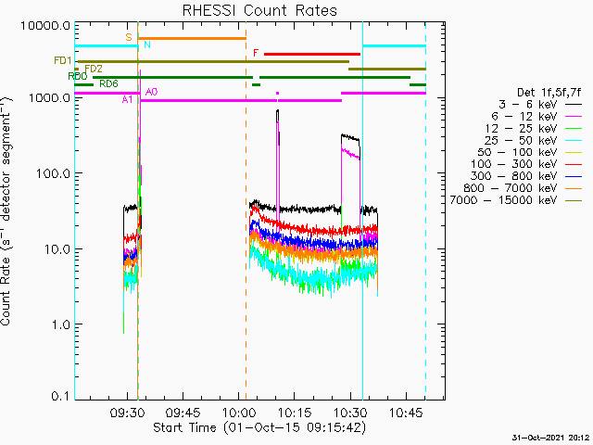The width and height of the screenshot is (593, 445).
Task: Select the '50 - 100 keV' legend label
Action: [517, 152]
